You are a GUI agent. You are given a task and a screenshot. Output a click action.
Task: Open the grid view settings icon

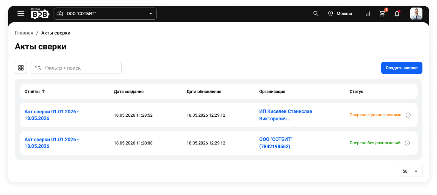coord(21,68)
